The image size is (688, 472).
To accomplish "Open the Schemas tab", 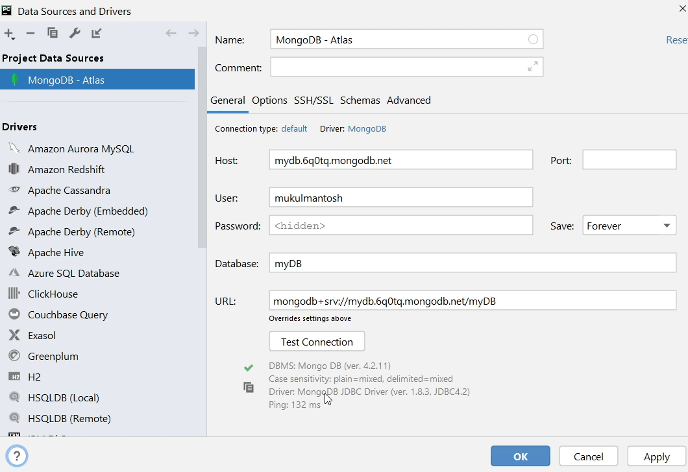I will pos(360,100).
